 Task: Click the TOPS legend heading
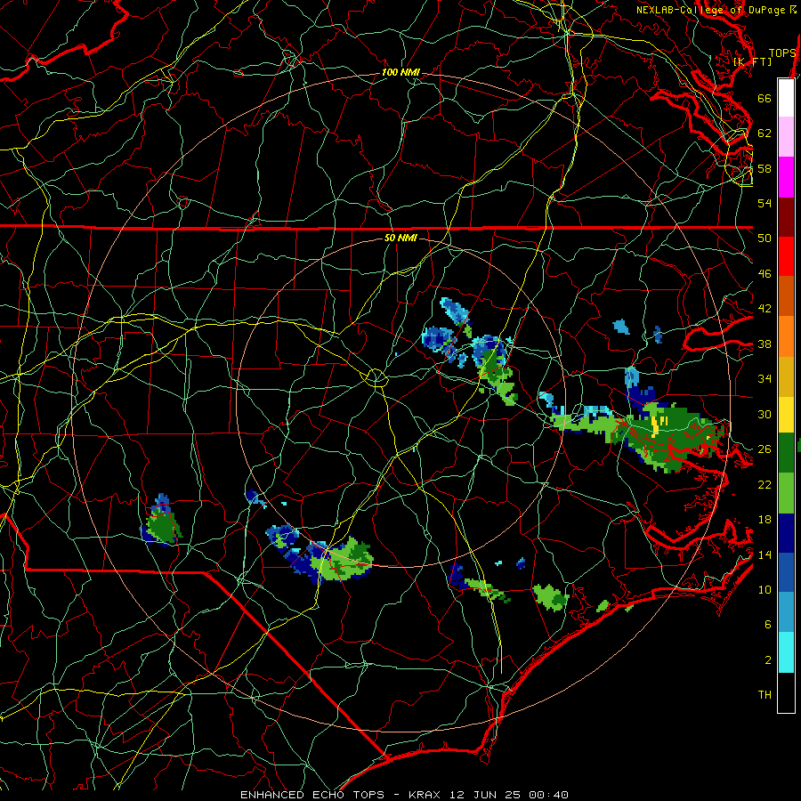click(782, 53)
